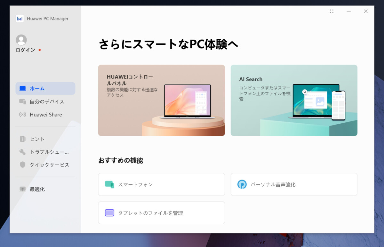Click the purple tablet icon
This screenshot has height=247, width=384.
coord(109,213)
